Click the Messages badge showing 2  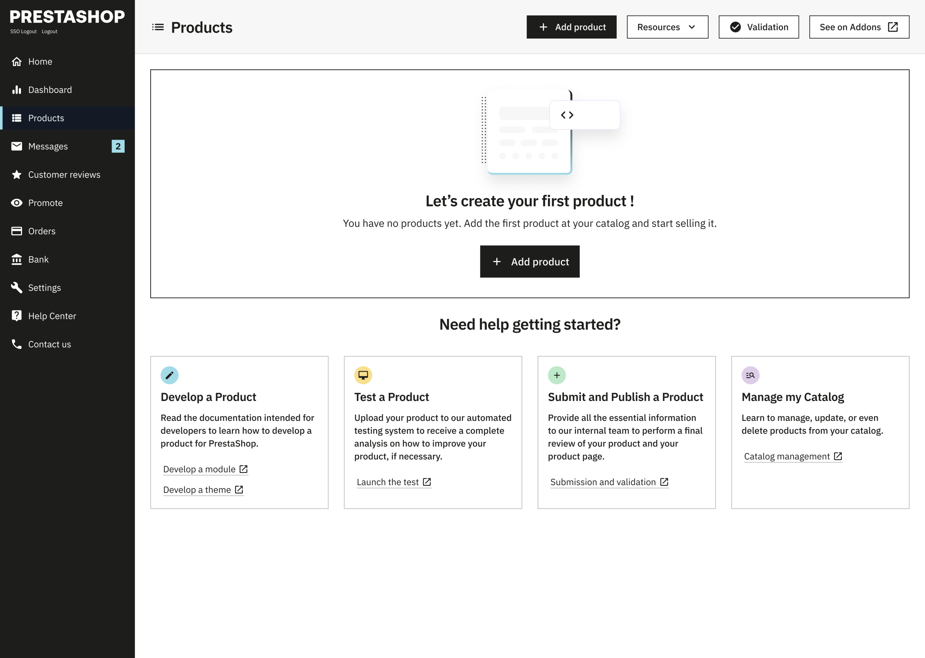click(118, 146)
